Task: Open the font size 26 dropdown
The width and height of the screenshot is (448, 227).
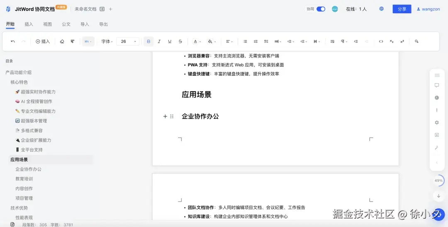Action: click(128, 41)
